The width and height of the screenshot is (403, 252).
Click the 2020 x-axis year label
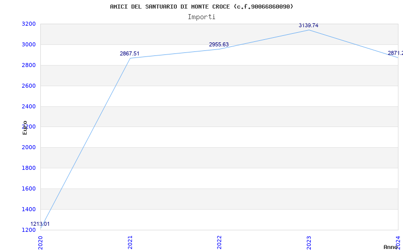click(41, 242)
